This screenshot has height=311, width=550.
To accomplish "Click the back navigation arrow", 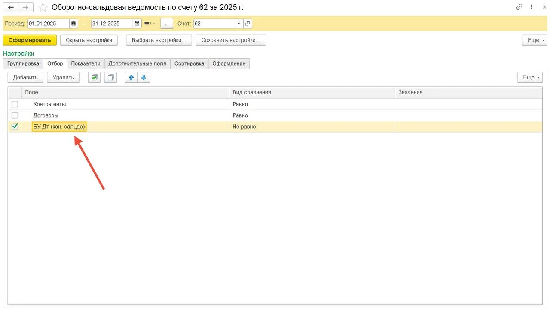I will pos(11,7).
